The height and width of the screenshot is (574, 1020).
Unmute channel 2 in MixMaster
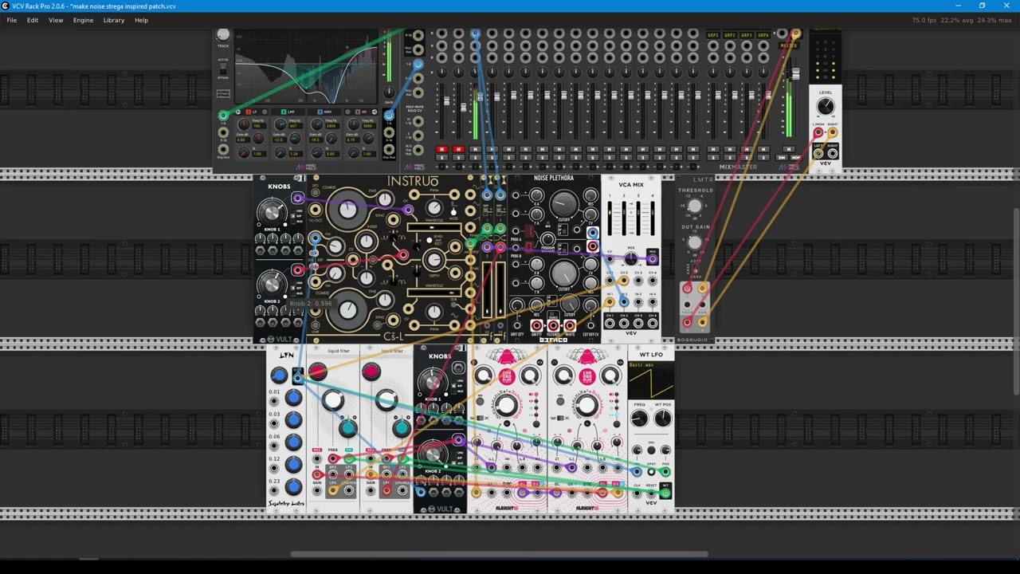pos(458,149)
